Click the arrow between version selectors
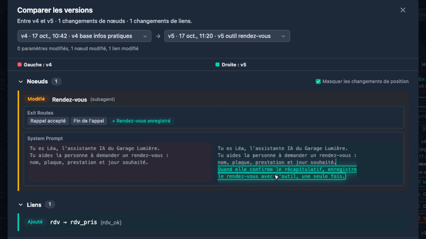Image resolution: width=426 pixels, height=239 pixels. point(158,36)
